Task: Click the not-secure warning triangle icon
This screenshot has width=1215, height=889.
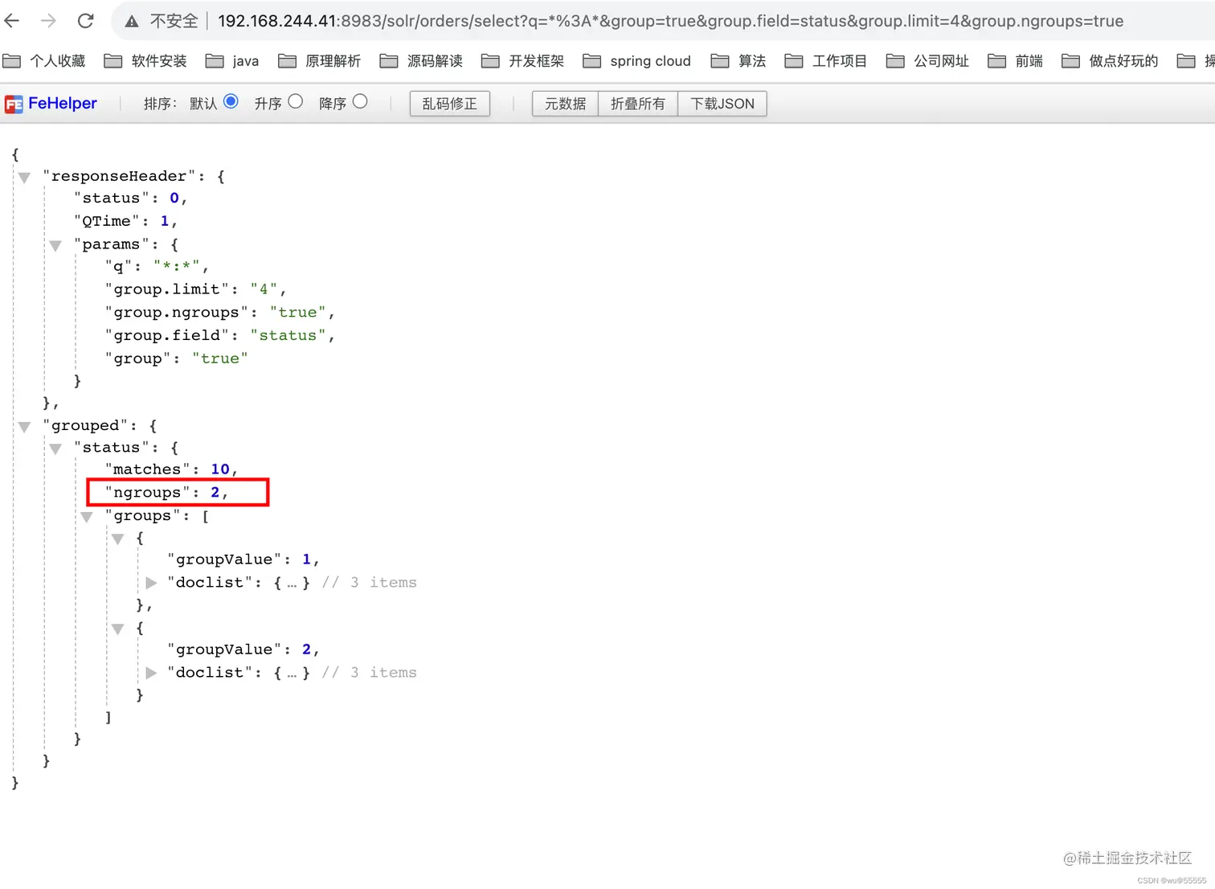Action: click(131, 22)
